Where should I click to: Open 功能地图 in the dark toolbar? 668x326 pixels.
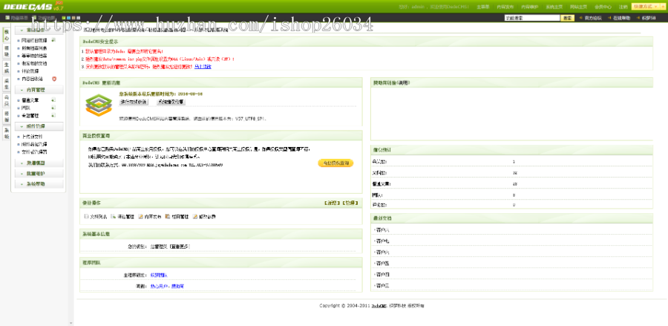coord(45,18)
